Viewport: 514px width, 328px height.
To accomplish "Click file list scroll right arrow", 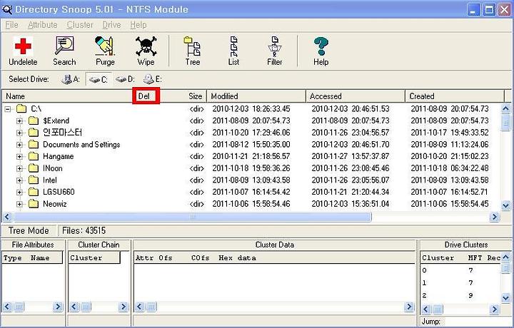I will coord(495,217).
